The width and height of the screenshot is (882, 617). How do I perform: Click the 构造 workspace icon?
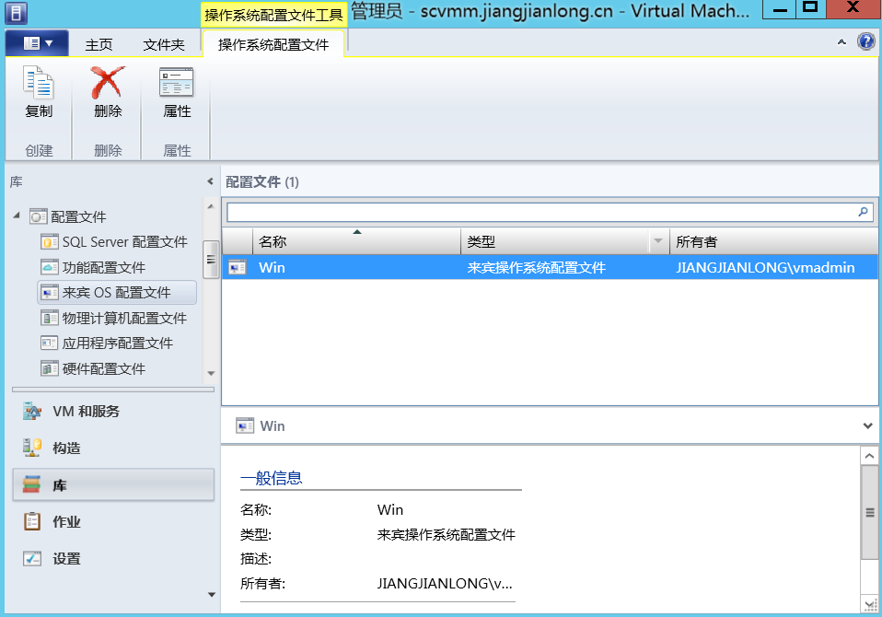tap(32, 448)
